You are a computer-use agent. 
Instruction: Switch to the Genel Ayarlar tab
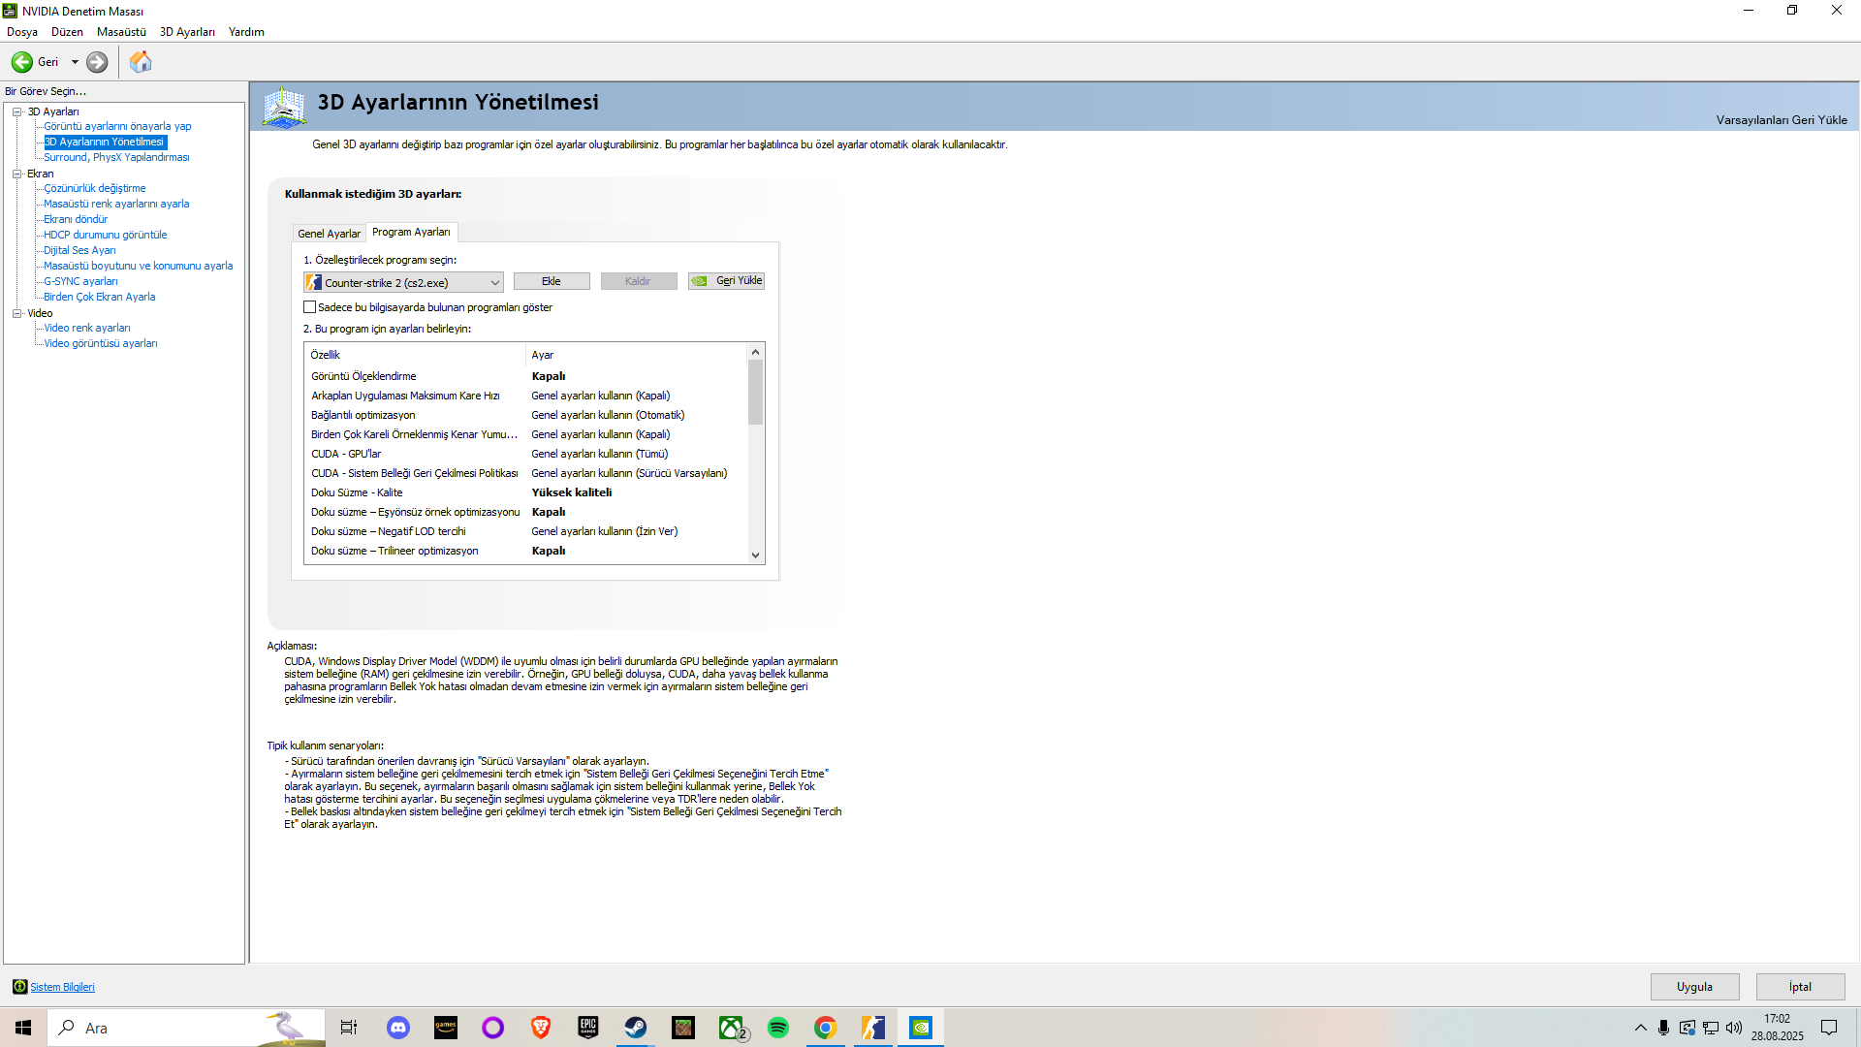click(329, 234)
